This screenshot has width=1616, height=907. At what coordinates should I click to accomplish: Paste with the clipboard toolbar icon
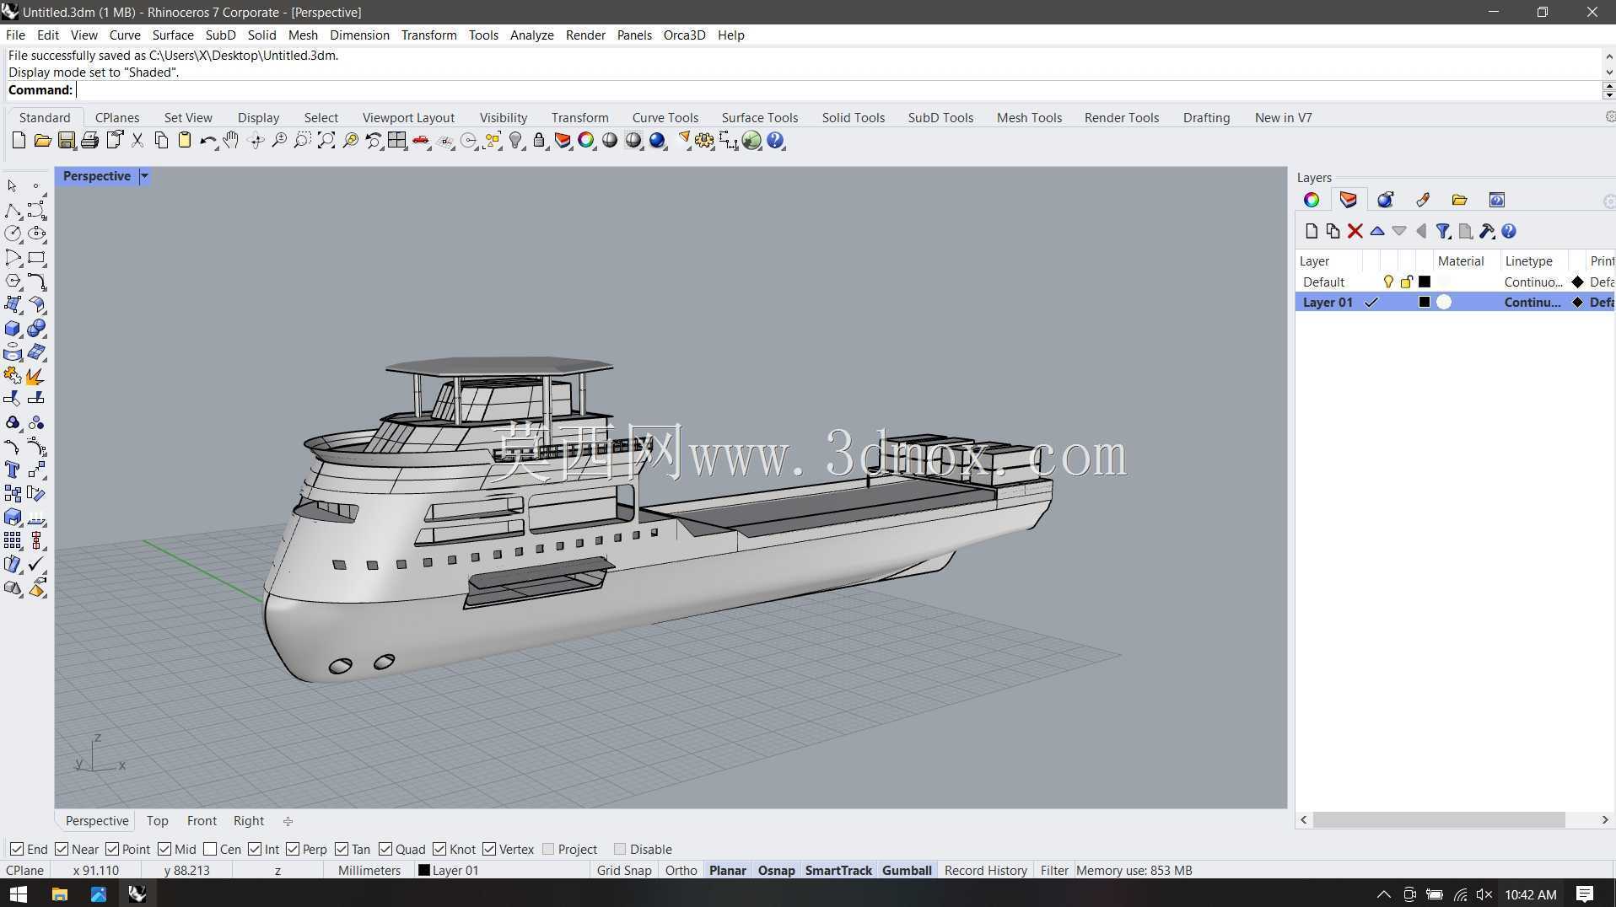click(185, 141)
